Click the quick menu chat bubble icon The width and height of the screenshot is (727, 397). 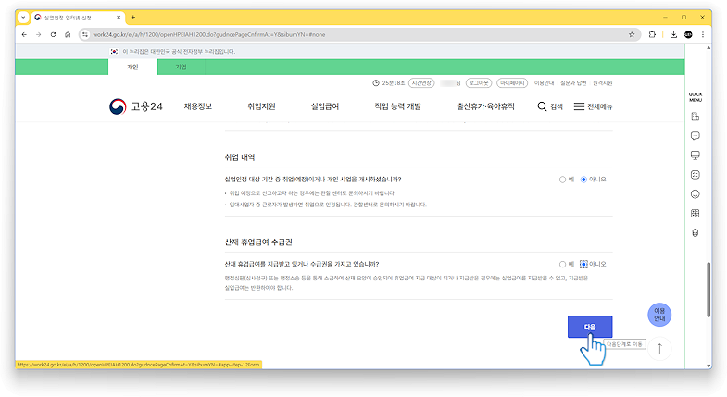pos(695,136)
